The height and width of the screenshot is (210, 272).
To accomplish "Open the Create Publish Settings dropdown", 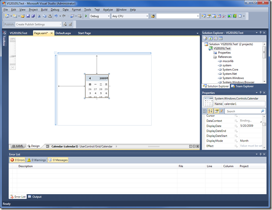I will (60, 24).
